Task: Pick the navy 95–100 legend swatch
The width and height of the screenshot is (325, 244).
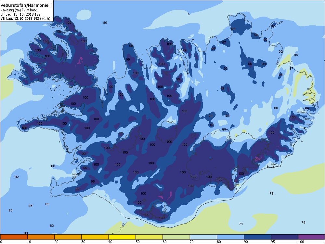Action: tap(285, 237)
